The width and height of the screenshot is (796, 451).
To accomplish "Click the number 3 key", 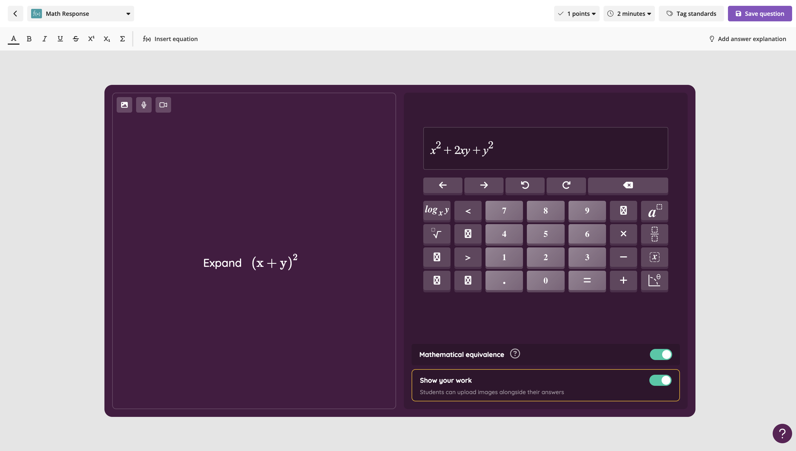I will (587, 257).
